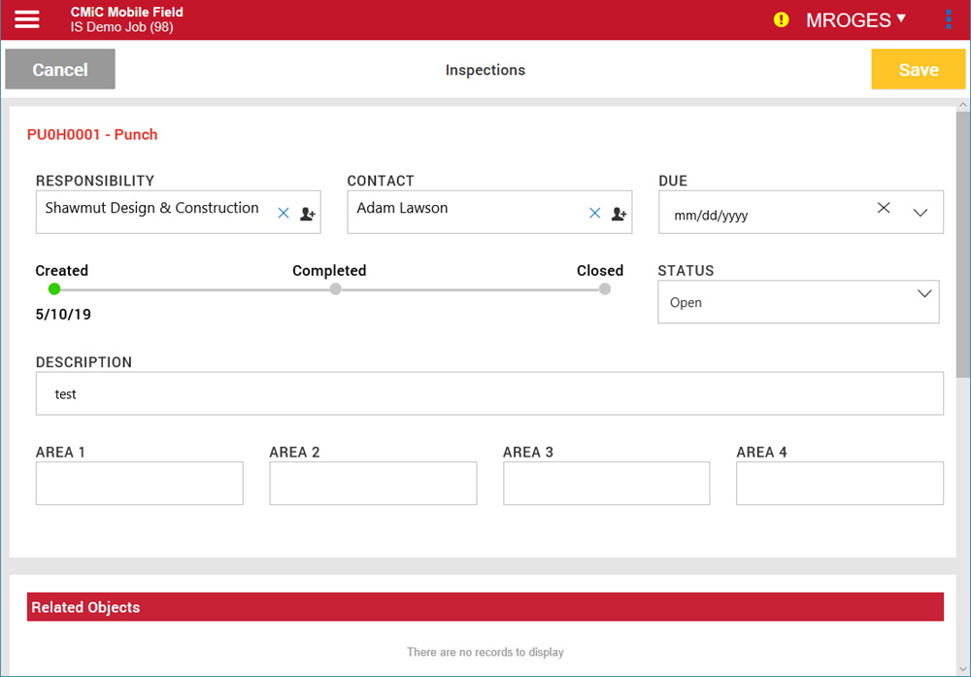Click the Area 3 input field

[x=606, y=484]
